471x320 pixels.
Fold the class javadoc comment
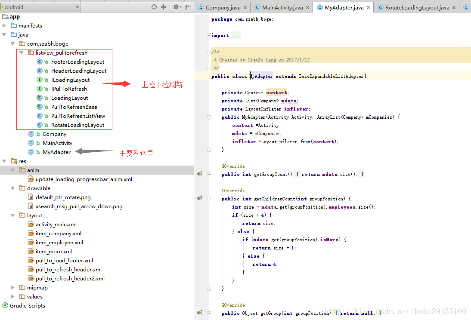click(x=209, y=52)
